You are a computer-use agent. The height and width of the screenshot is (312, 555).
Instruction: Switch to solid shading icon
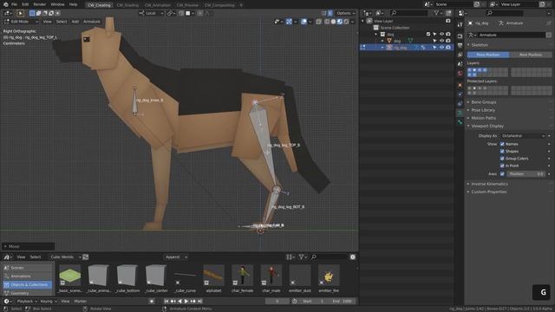[x=333, y=22]
